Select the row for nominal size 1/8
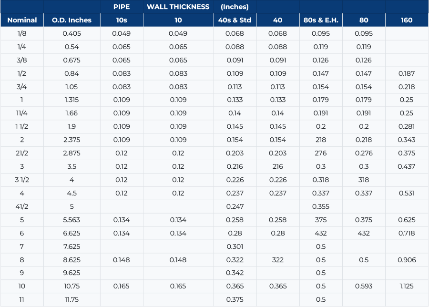The width and height of the screenshot is (429, 307). point(22,33)
